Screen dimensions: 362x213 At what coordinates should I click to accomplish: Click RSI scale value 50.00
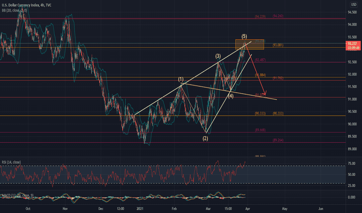(352, 175)
